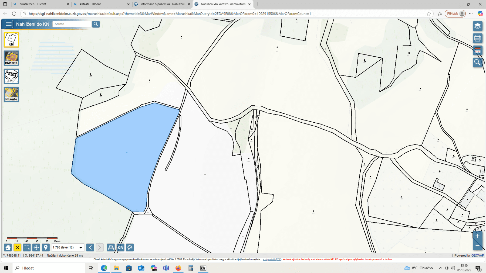The width and height of the screenshot is (486, 273).
Task: Click the home (default view) icon
Action: point(8,247)
